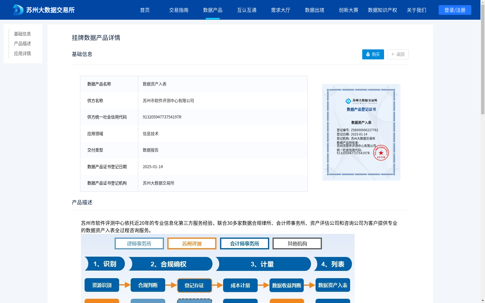The height and width of the screenshot is (303, 485).
Task: Click the 数据收益判断 box in the diagram
Action: coord(286,285)
